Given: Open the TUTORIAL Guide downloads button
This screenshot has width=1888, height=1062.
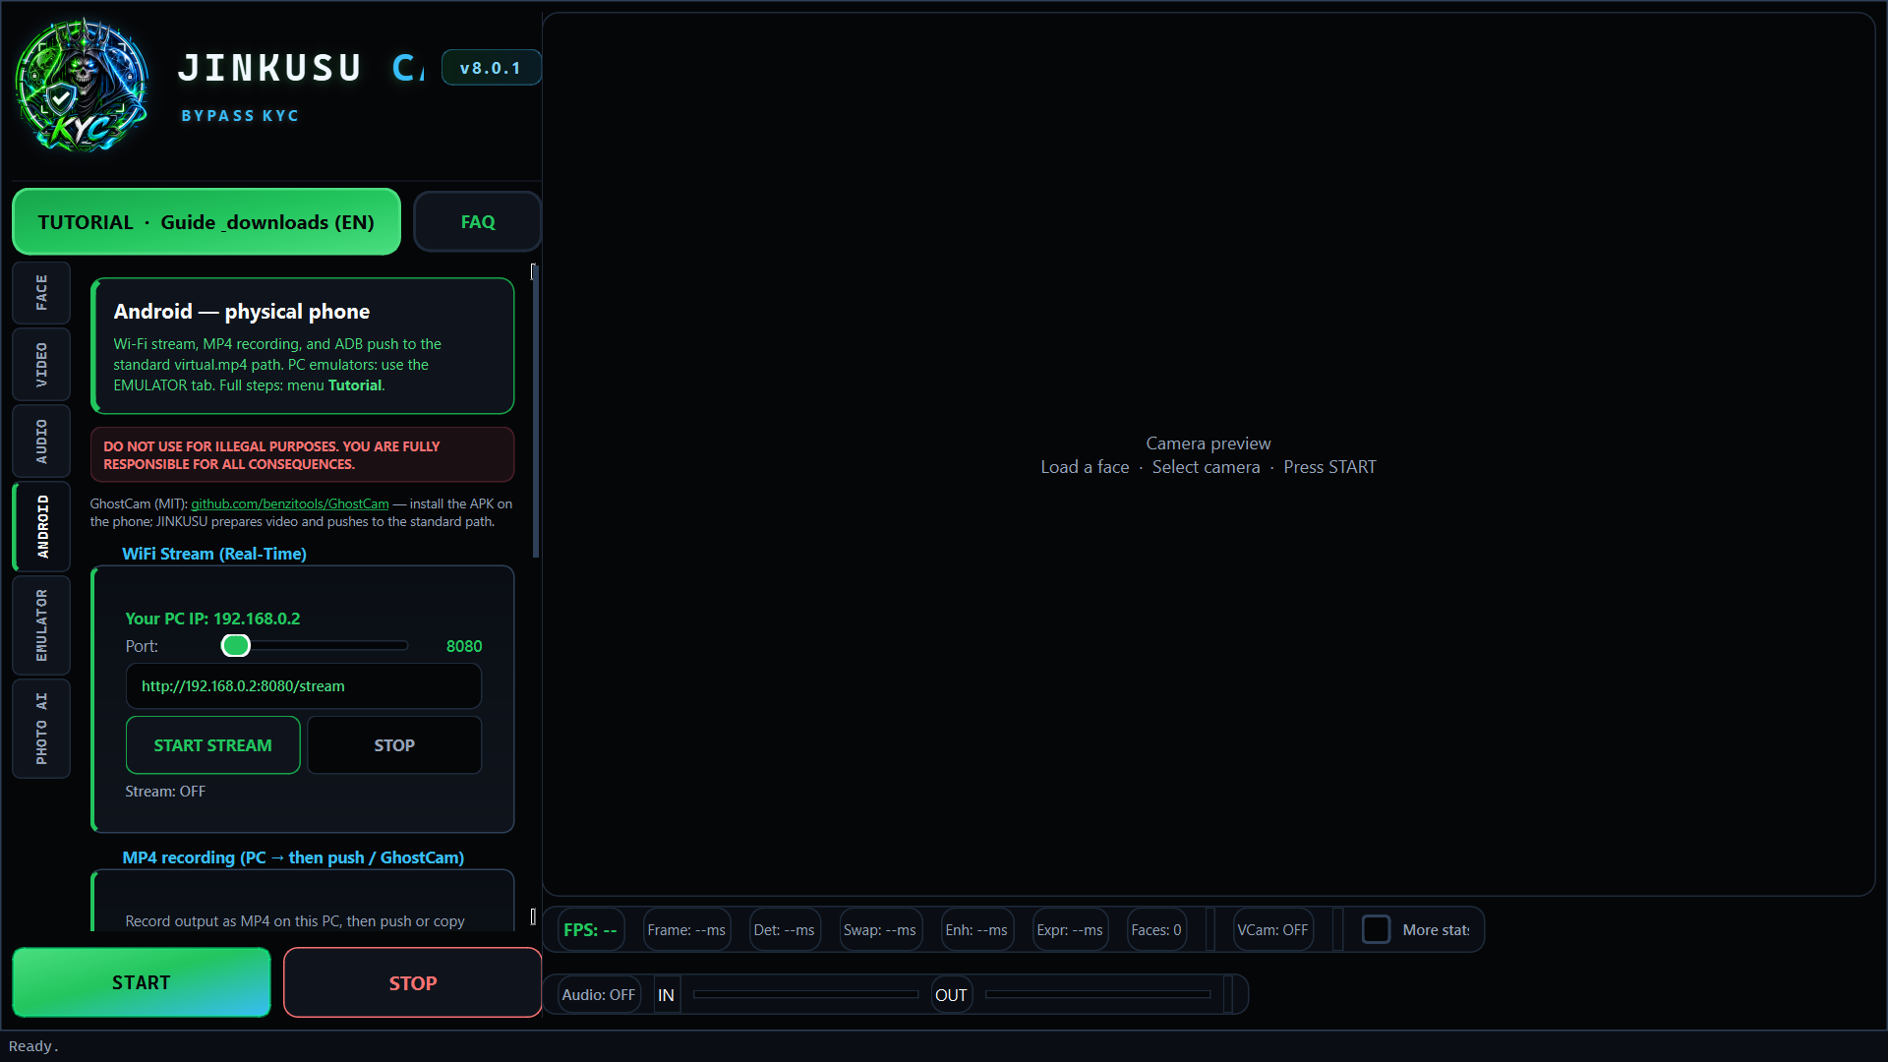Looking at the screenshot, I should 206,222.
